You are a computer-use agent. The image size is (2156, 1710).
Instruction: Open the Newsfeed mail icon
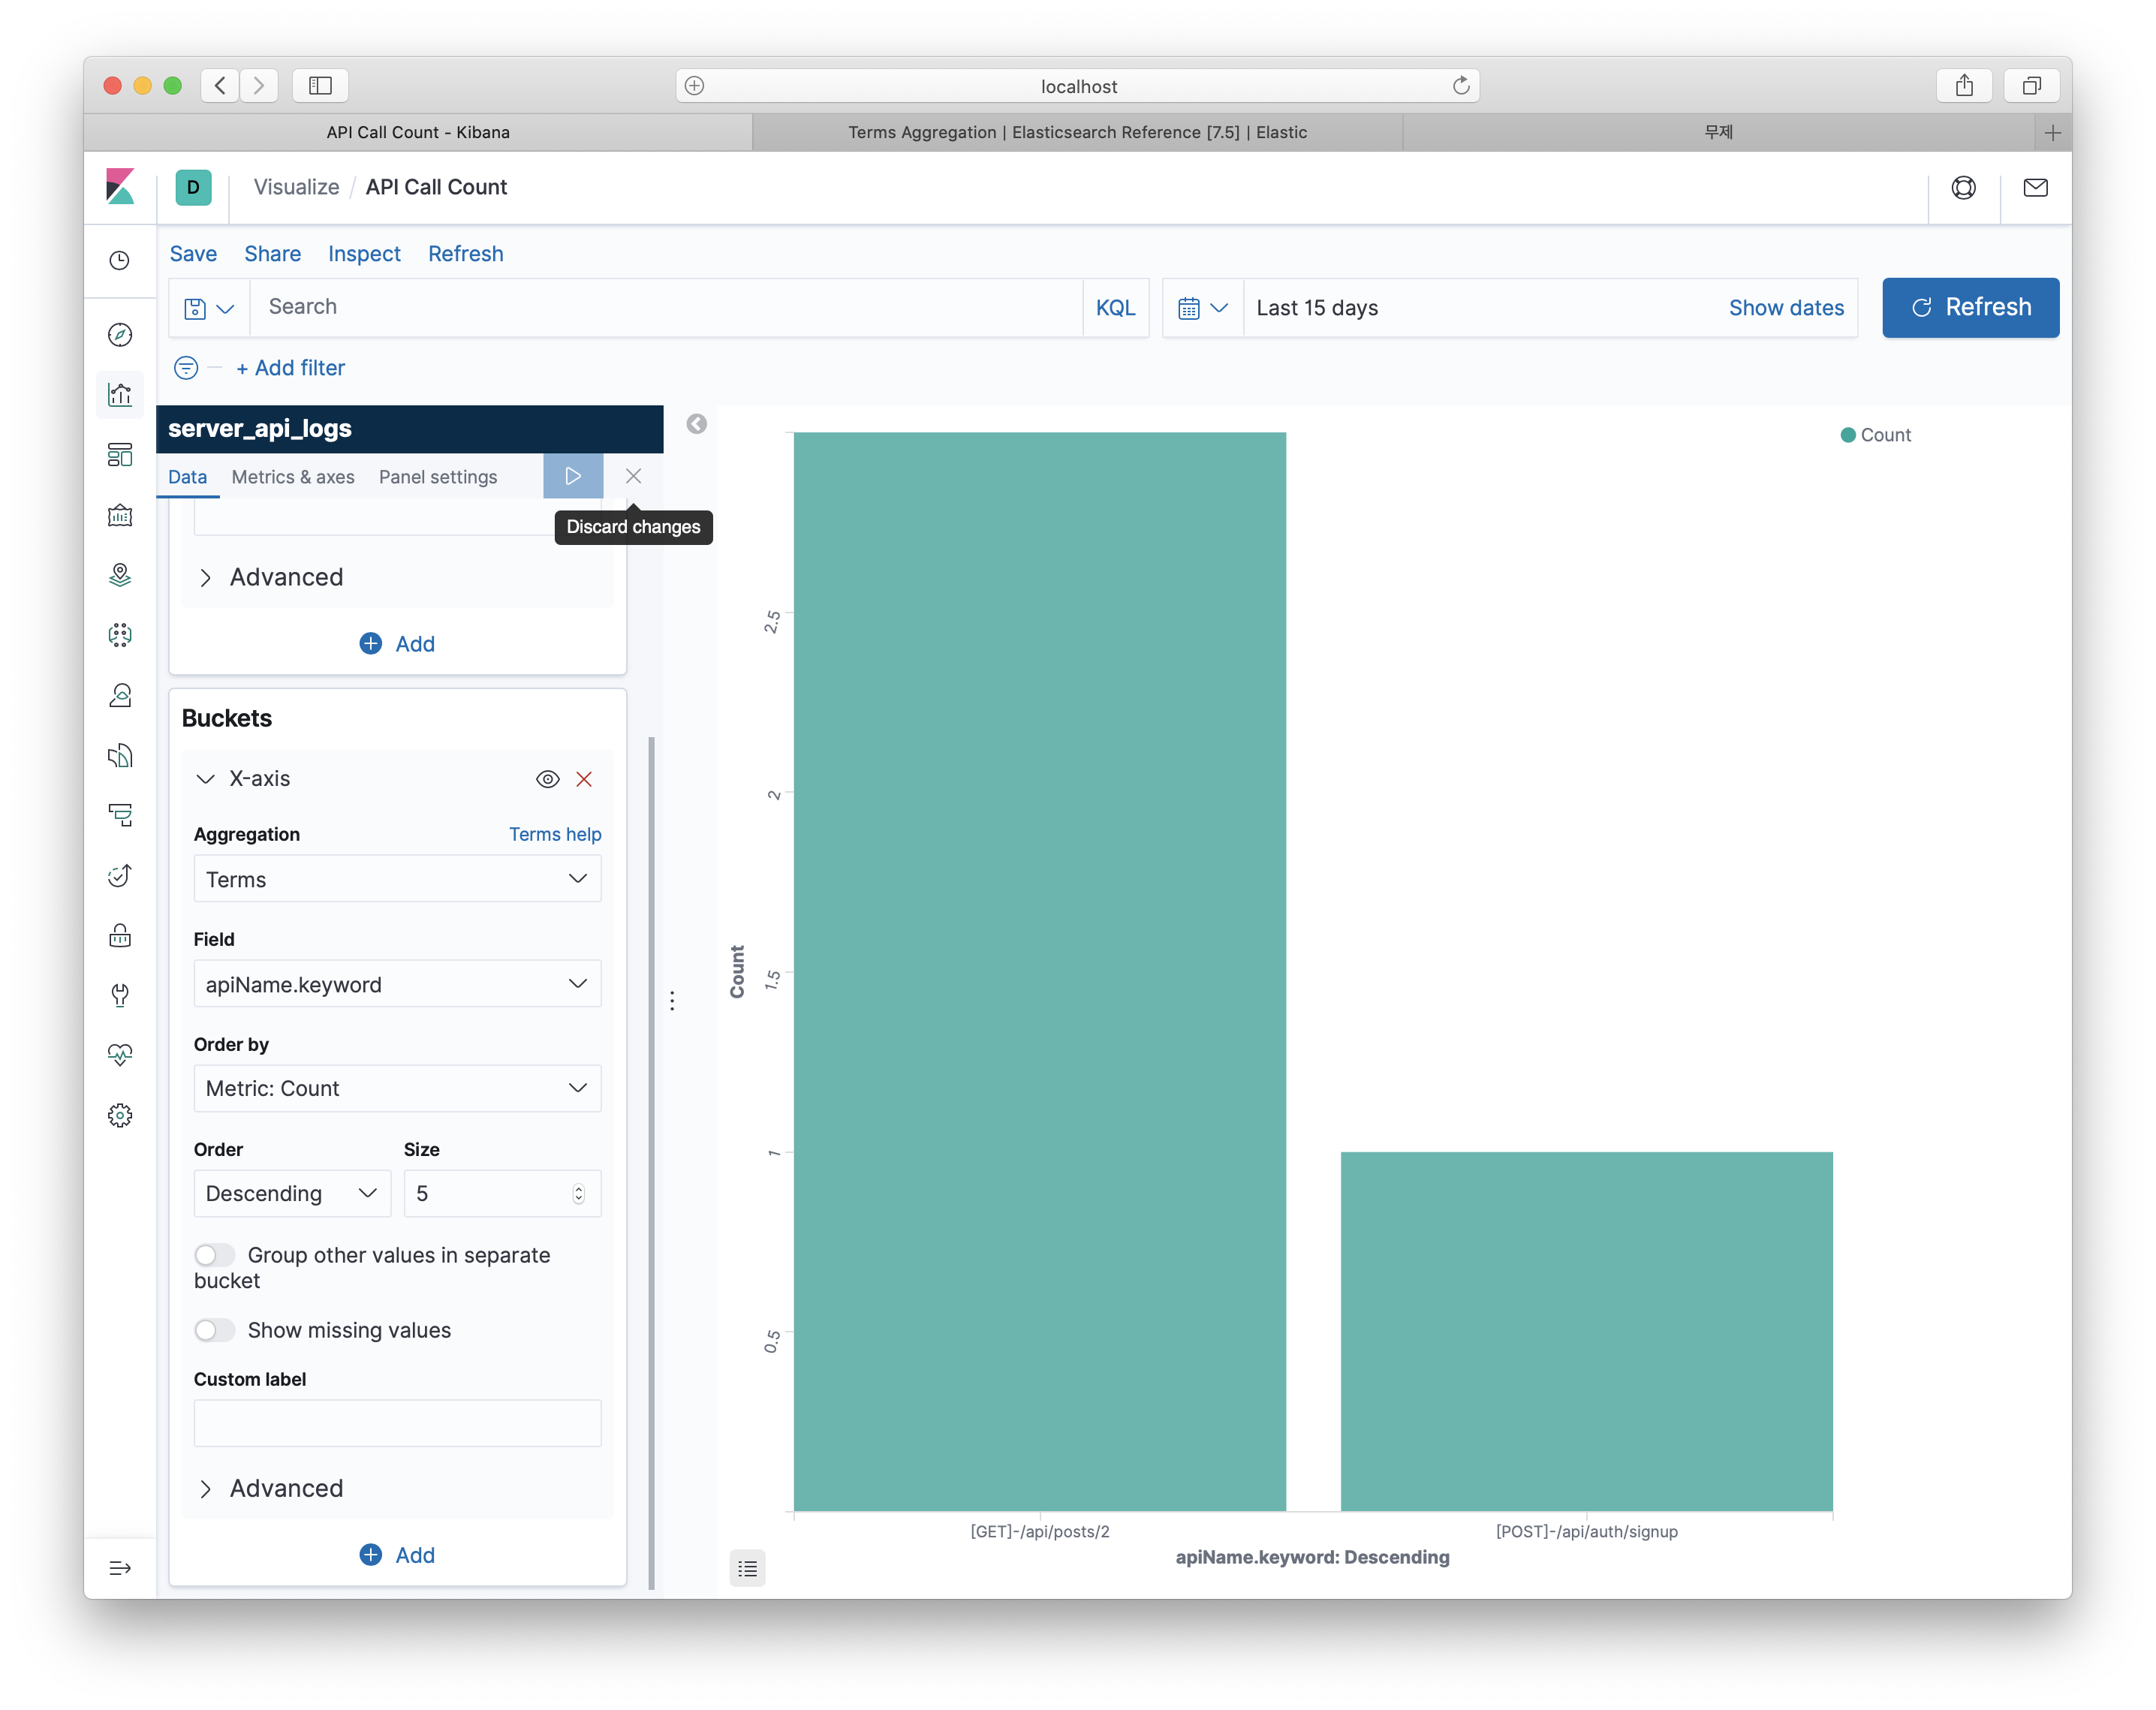point(2035,187)
